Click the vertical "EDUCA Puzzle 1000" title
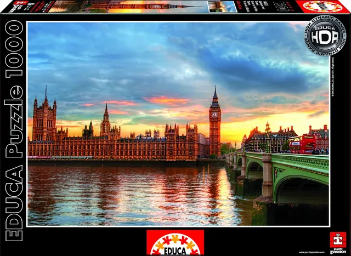 click(14, 130)
